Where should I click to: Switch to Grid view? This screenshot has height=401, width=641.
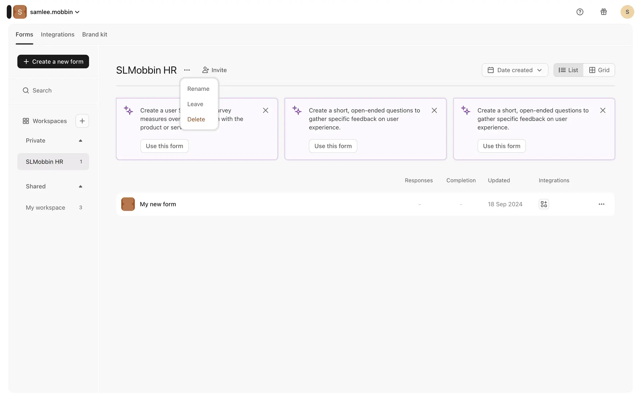599,70
